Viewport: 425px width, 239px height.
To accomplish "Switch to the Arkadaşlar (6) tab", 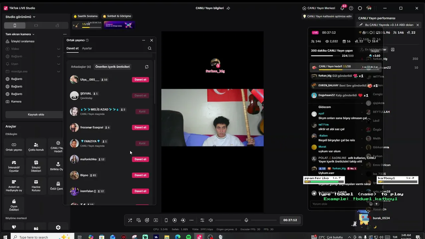I will [81, 67].
